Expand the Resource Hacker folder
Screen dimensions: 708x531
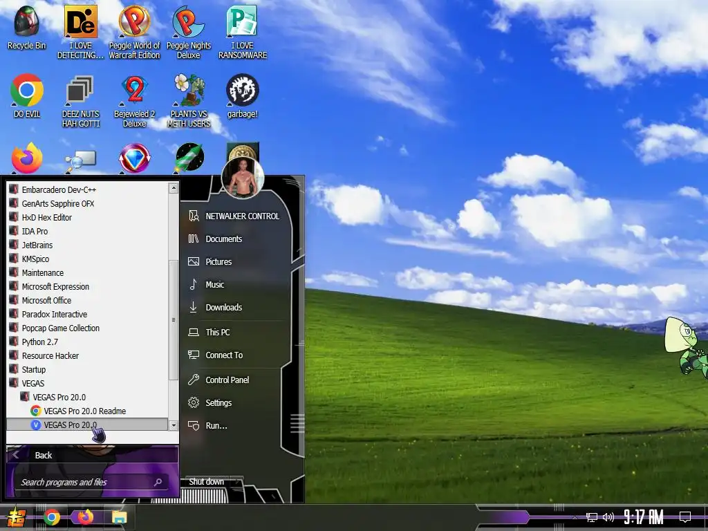[x=87, y=356]
